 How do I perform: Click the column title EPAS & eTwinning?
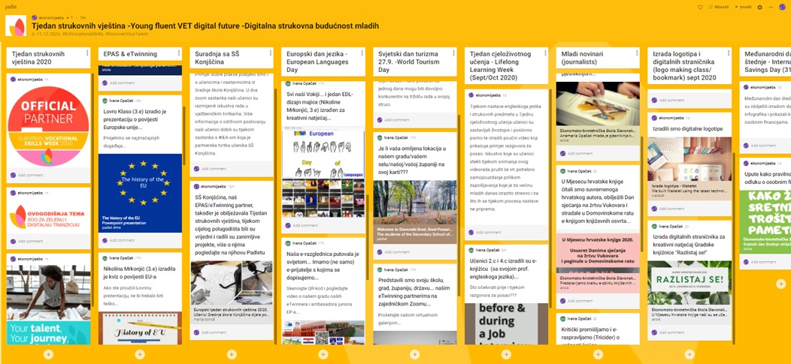130,54
